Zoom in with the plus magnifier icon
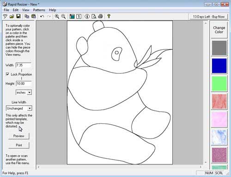This screenshot has height=177, width=231. click(x=57, y=16)
